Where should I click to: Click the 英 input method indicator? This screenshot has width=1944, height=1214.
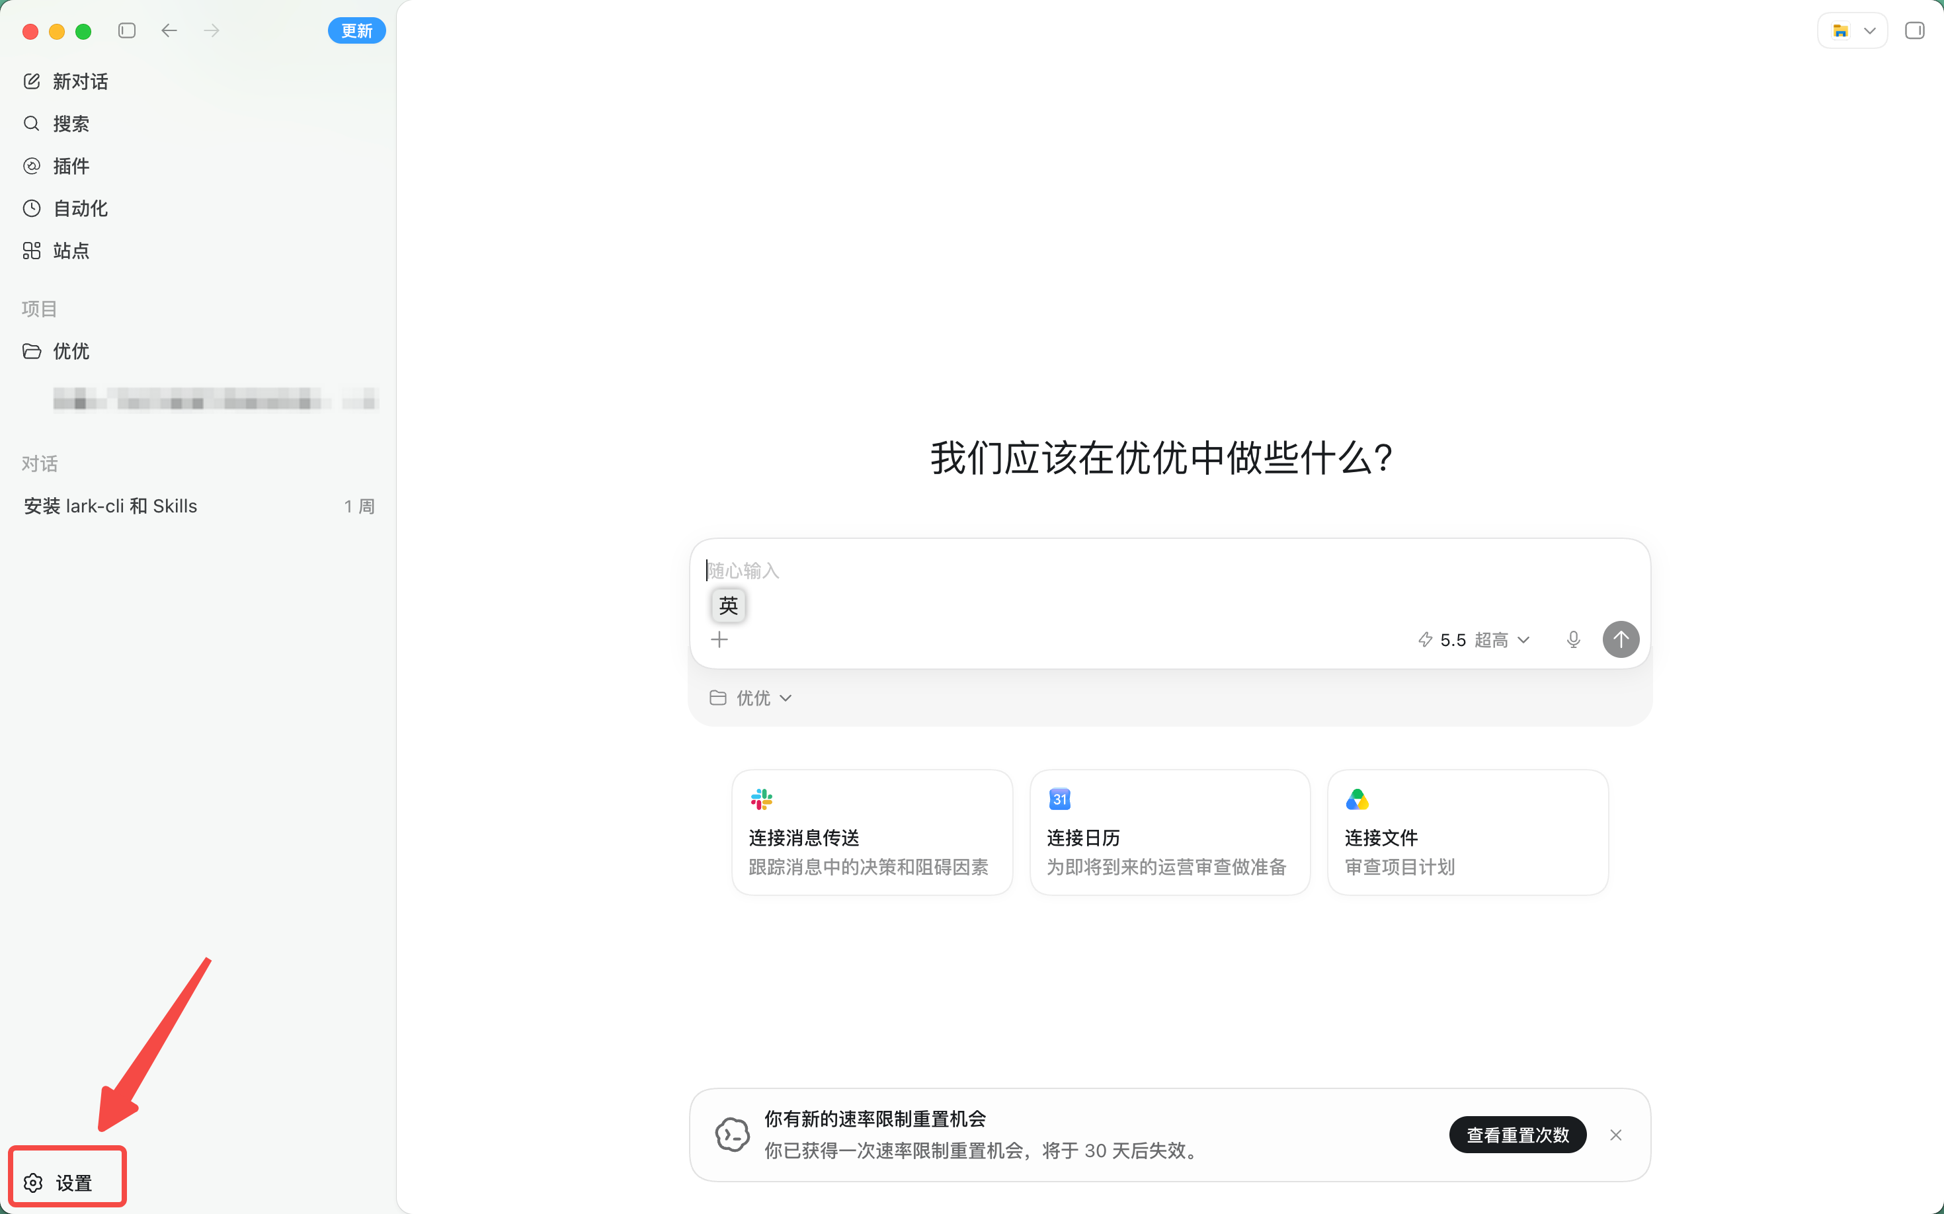point(728,606)
